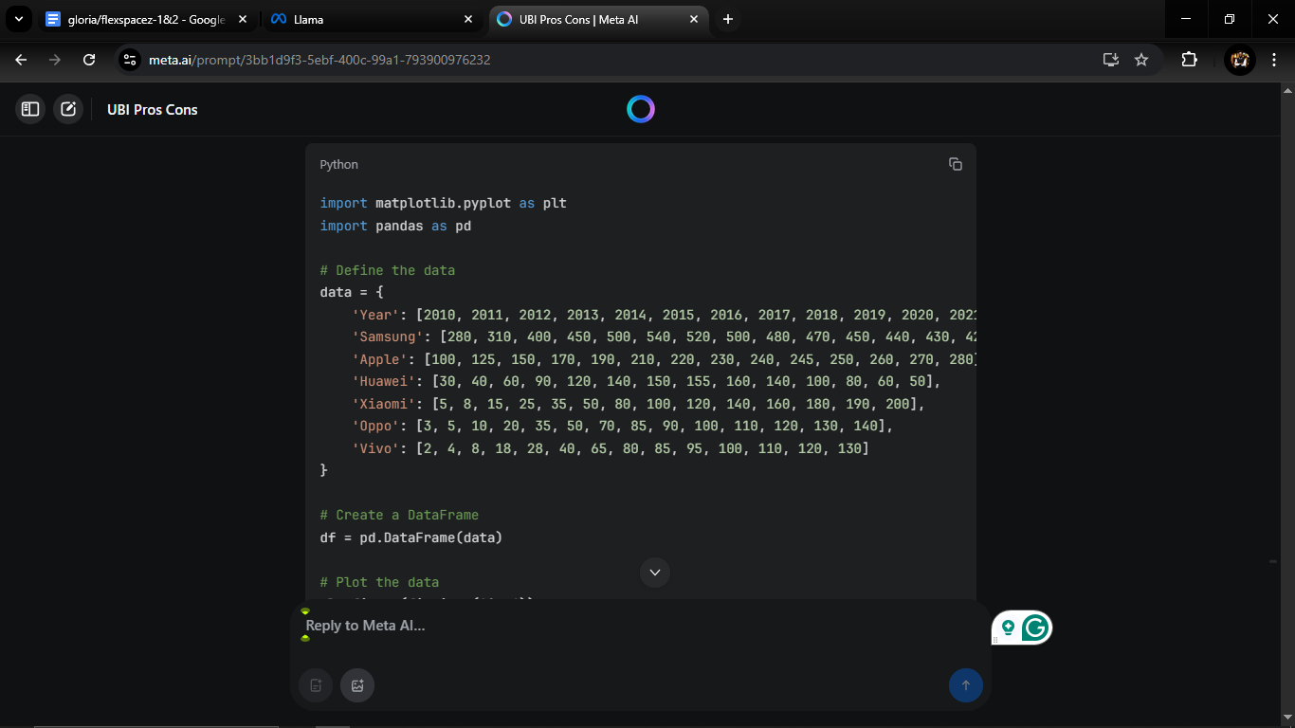The width and height of the screenshot is (1295, 728).
Task: Click the 'Xiaomi' data row
Action: (638, 404)
